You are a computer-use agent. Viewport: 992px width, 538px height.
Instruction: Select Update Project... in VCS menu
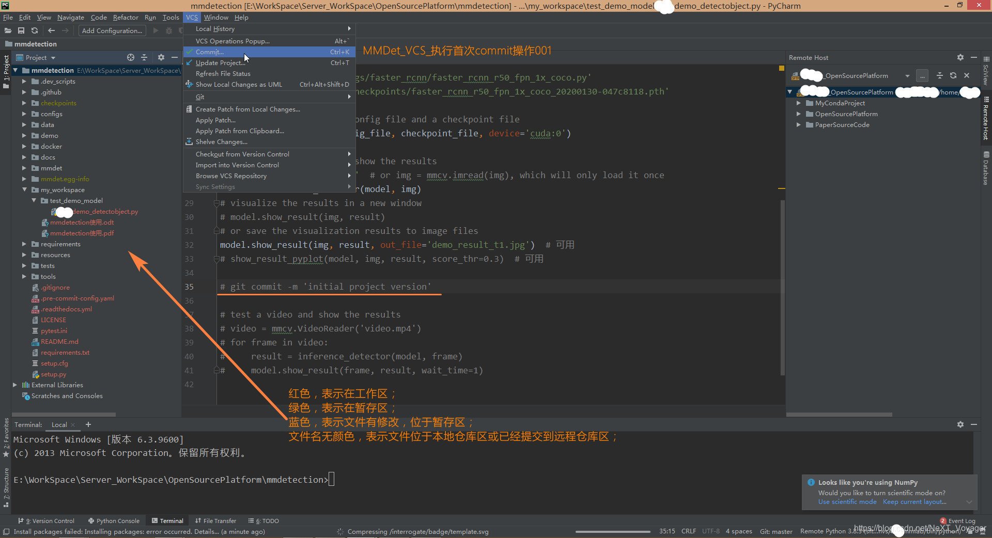pos(269,62)
